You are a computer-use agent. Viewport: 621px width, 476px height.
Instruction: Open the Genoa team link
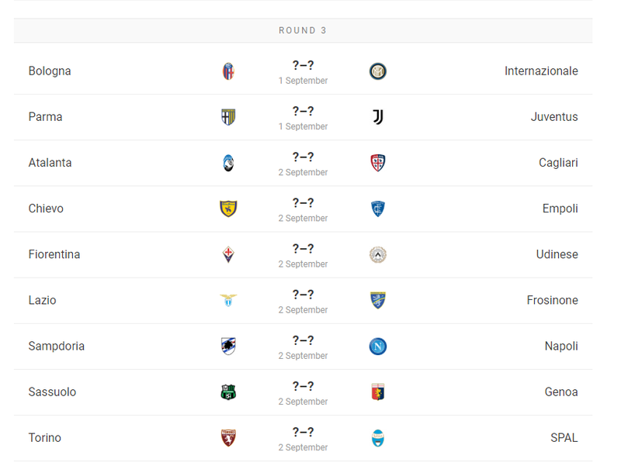(x=561, y=392)
